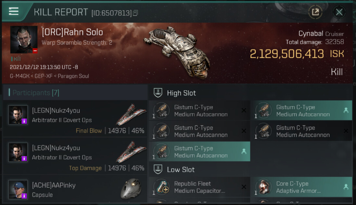This screenshot has width=356, height=205.
Task: Select the Participants [7] header
Action: coord(36,93)
